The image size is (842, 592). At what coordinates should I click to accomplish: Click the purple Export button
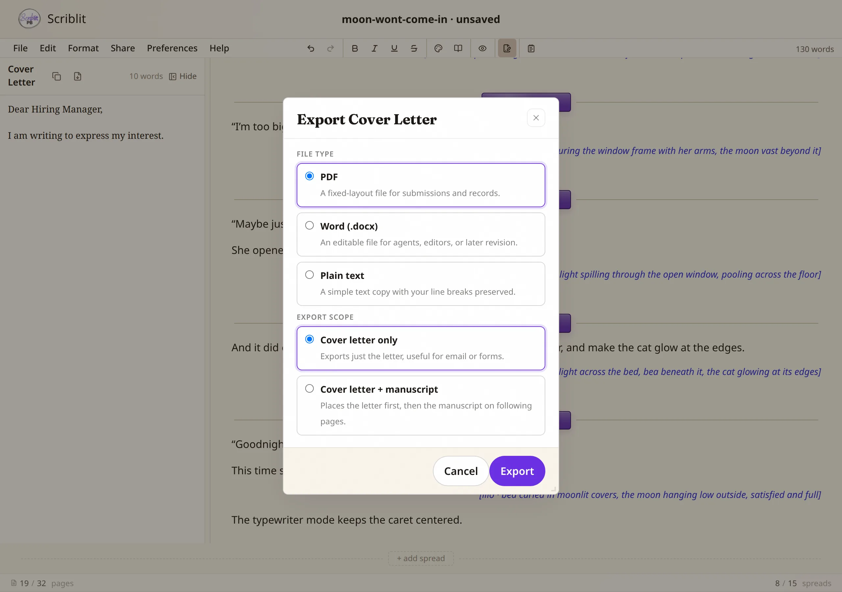[x=517, y=471]
